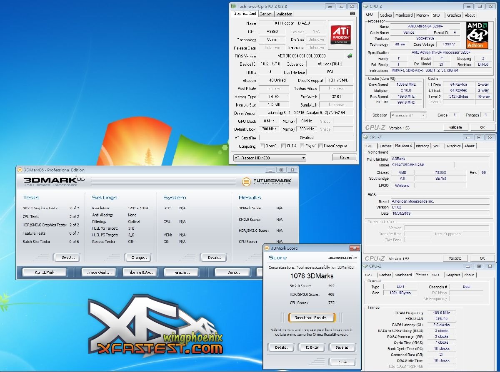Click Validate in the mainboard CPU-Z window
This screenshot has height=372, width=500.
(x=455, y=258)
